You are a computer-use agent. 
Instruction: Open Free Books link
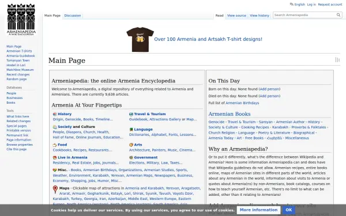pyautogui.click(x=254, y=138)
